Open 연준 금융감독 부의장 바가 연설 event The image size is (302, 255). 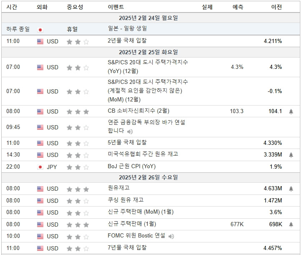click(x=146, y=126)
